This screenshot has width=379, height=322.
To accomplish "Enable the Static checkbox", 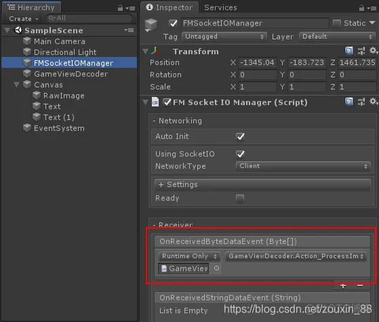I will pos(337,23).
